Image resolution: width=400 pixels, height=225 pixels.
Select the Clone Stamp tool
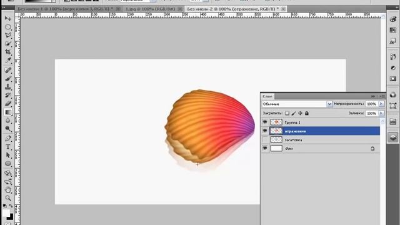8,87
